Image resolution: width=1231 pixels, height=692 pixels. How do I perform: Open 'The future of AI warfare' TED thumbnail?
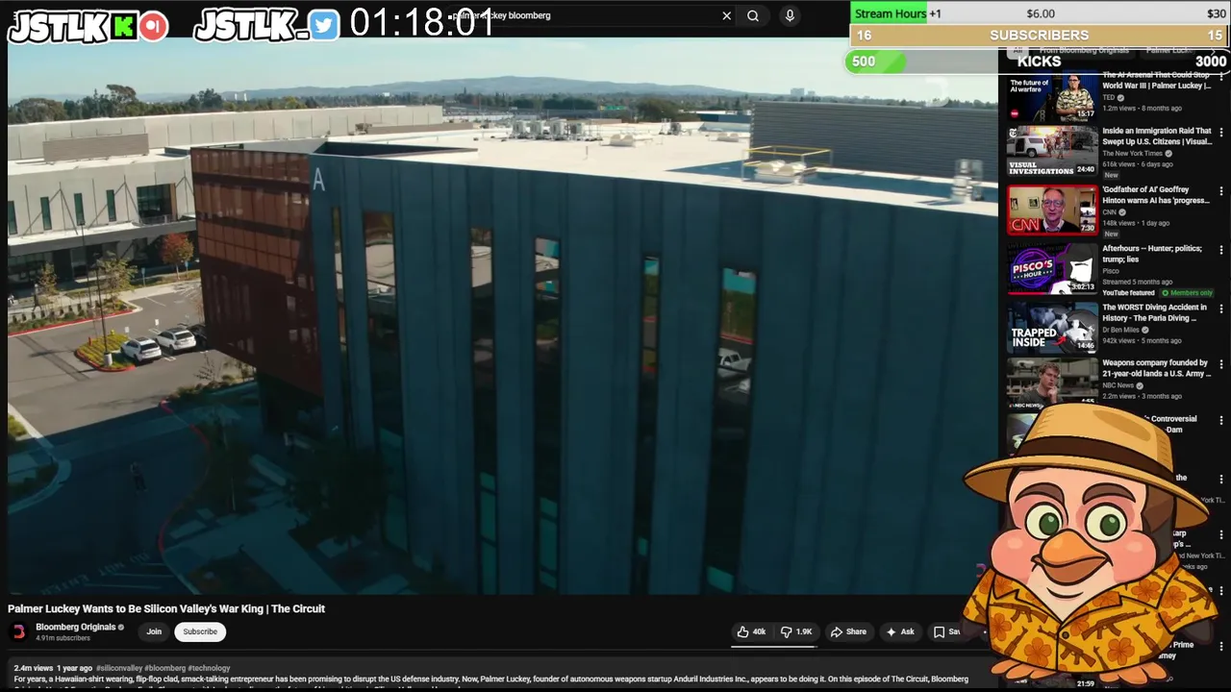pos(1052,96)
